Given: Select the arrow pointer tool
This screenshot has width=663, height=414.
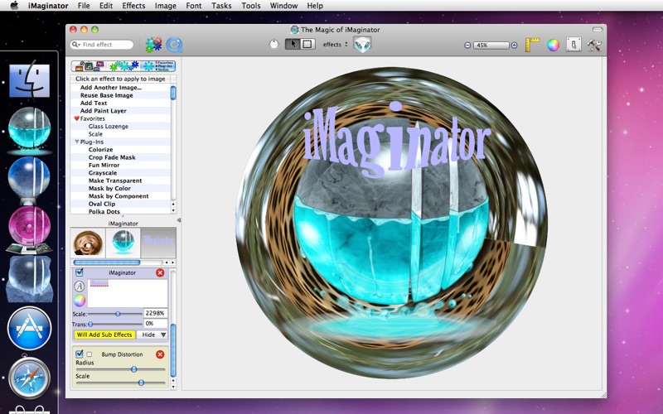Looking at the screenshot, I should 293,44.
